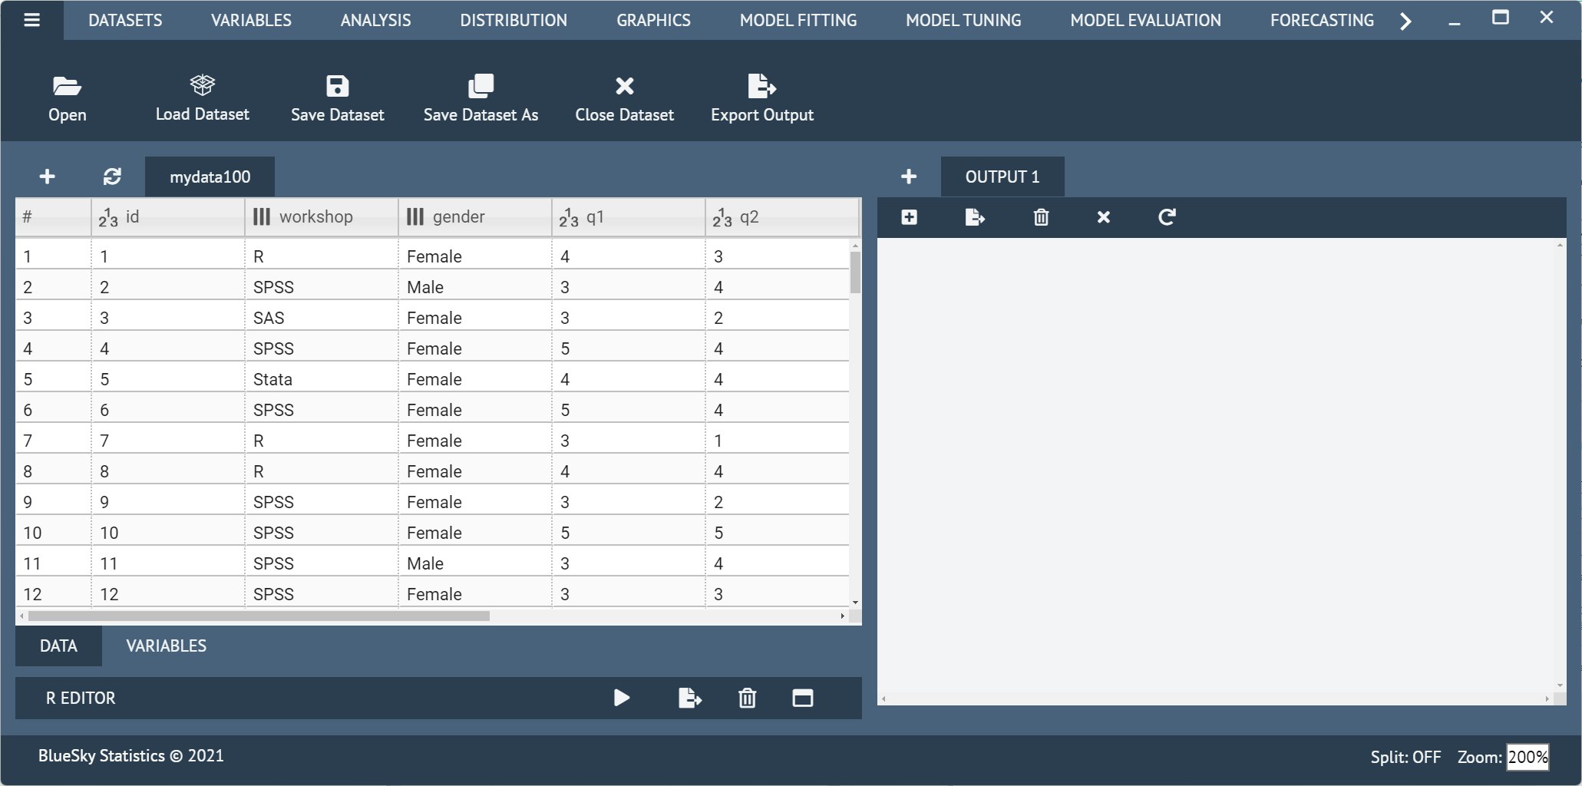Close the current dataset
The image size is (1582, 786).
[624, 97]
